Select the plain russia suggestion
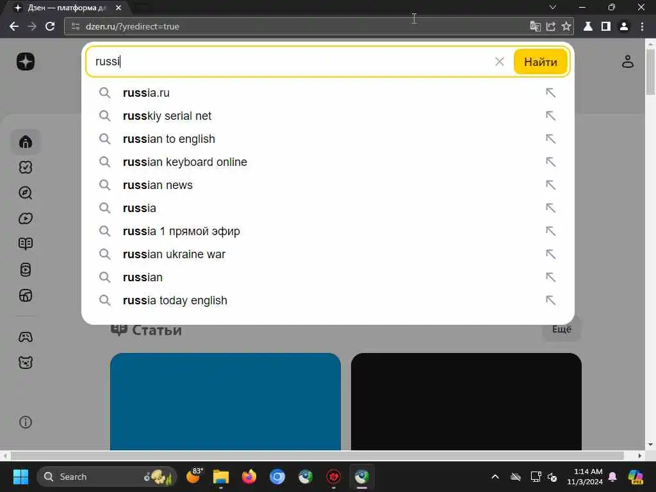The width and height of the screenshot is (656, 492). [x=327, y=208]
